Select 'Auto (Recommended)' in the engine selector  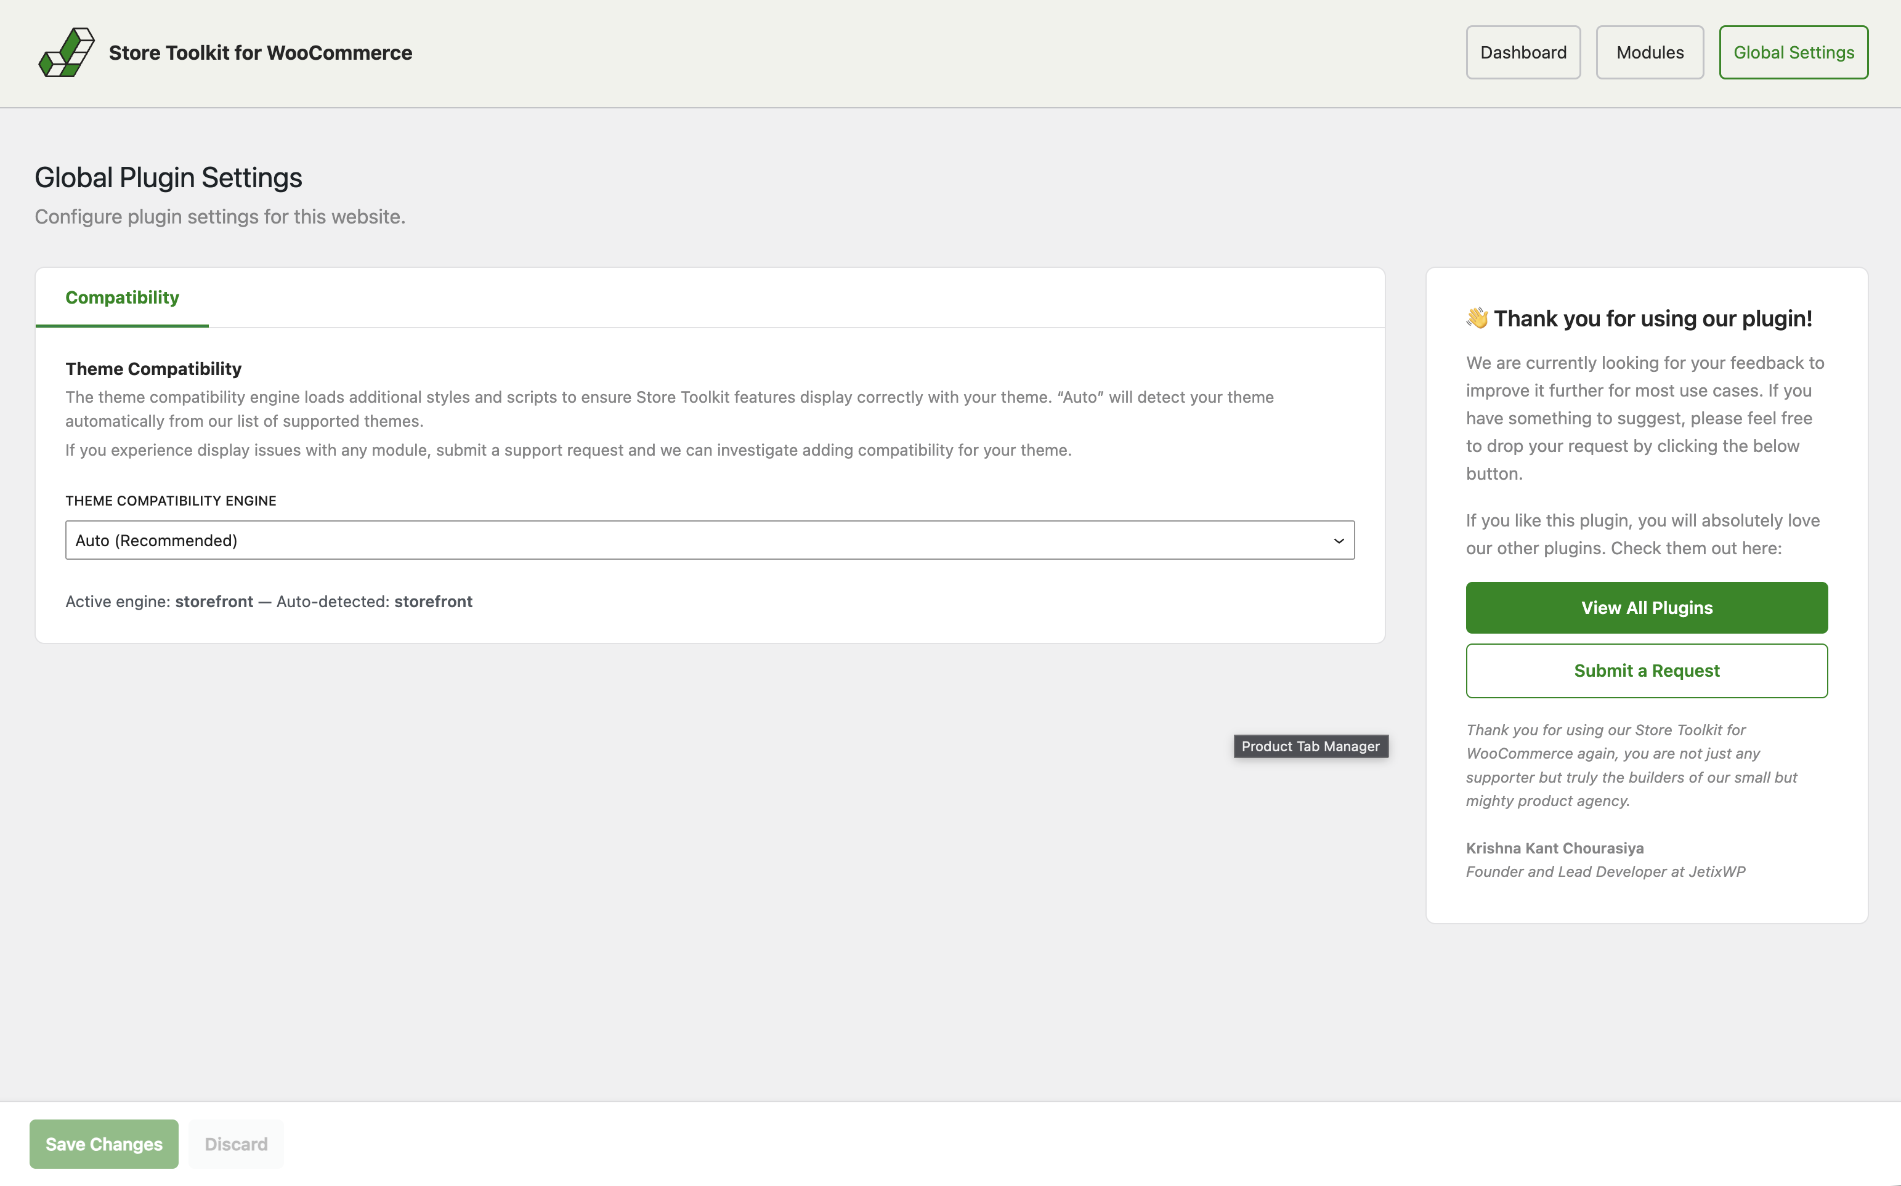point(710,539)
